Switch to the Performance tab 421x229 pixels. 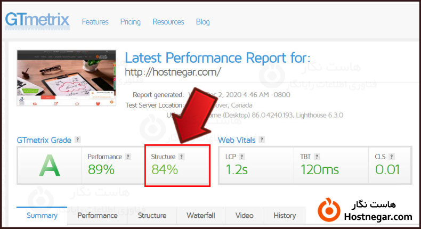click(98, 215)
